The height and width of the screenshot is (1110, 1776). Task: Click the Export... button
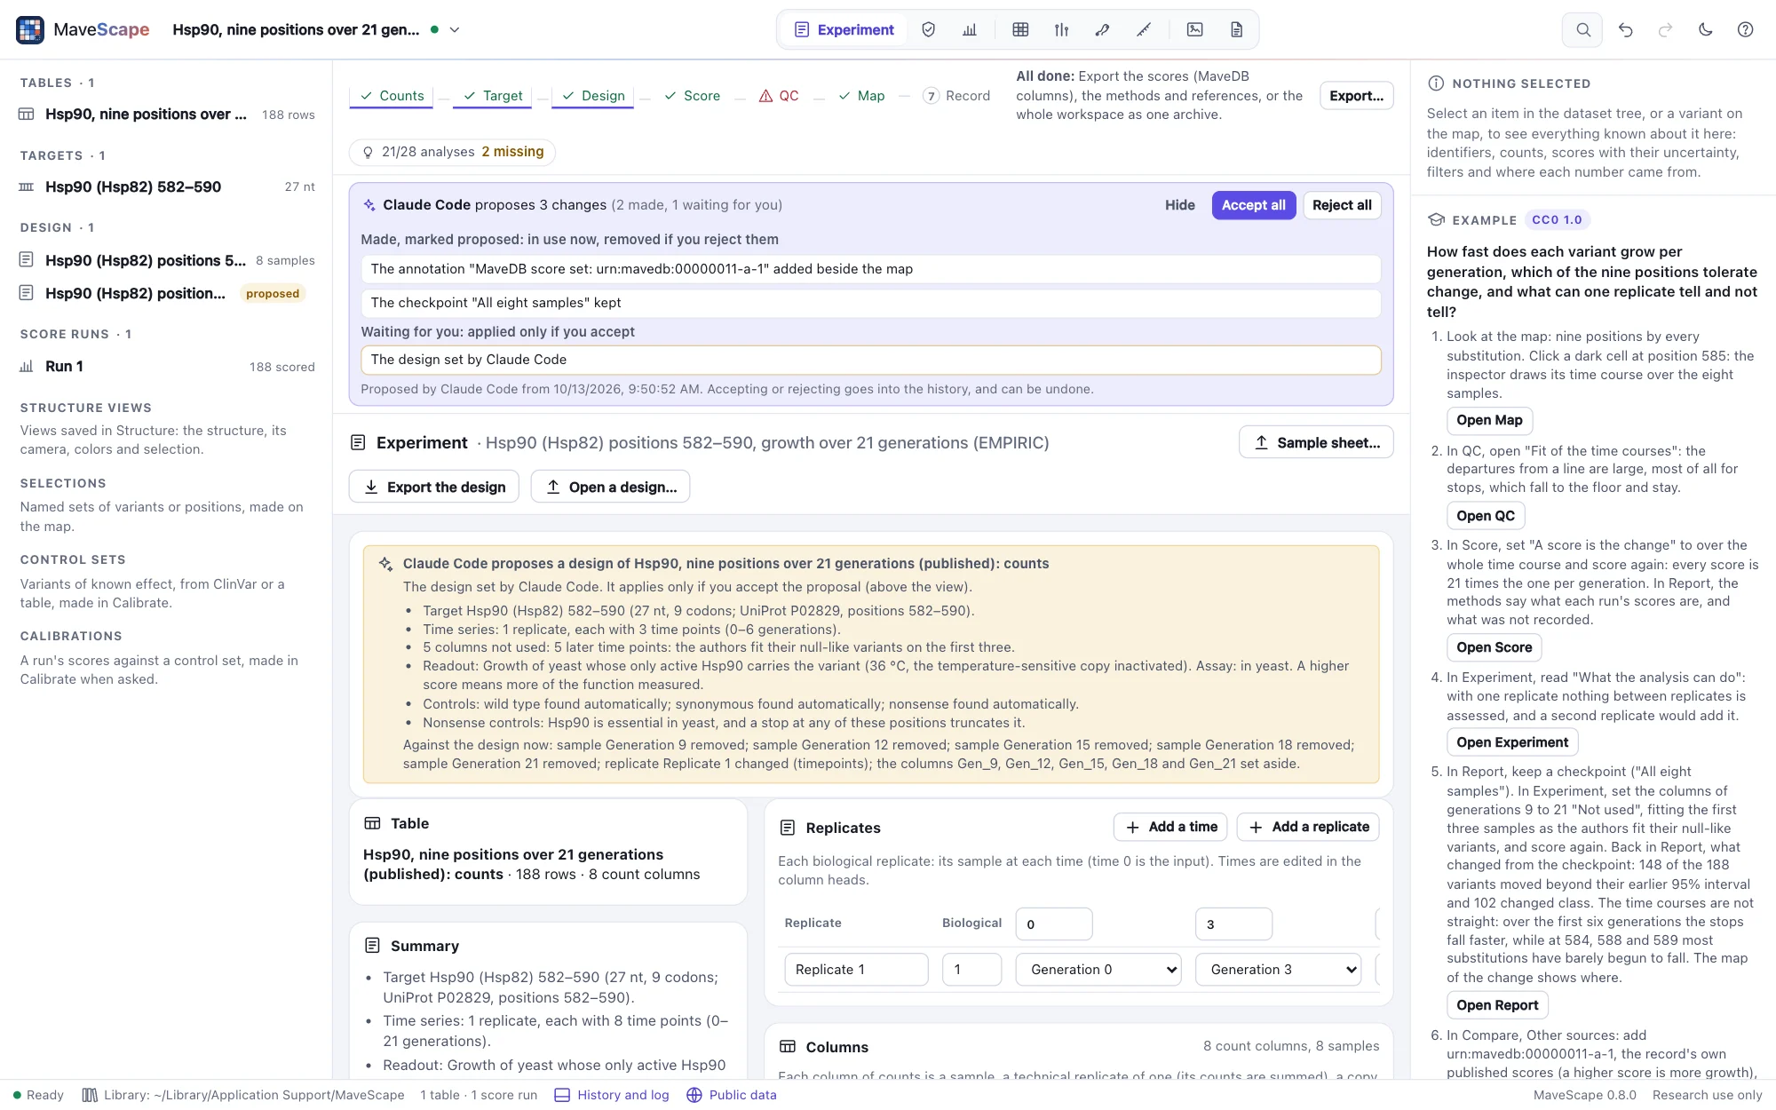click(1356, 95)
